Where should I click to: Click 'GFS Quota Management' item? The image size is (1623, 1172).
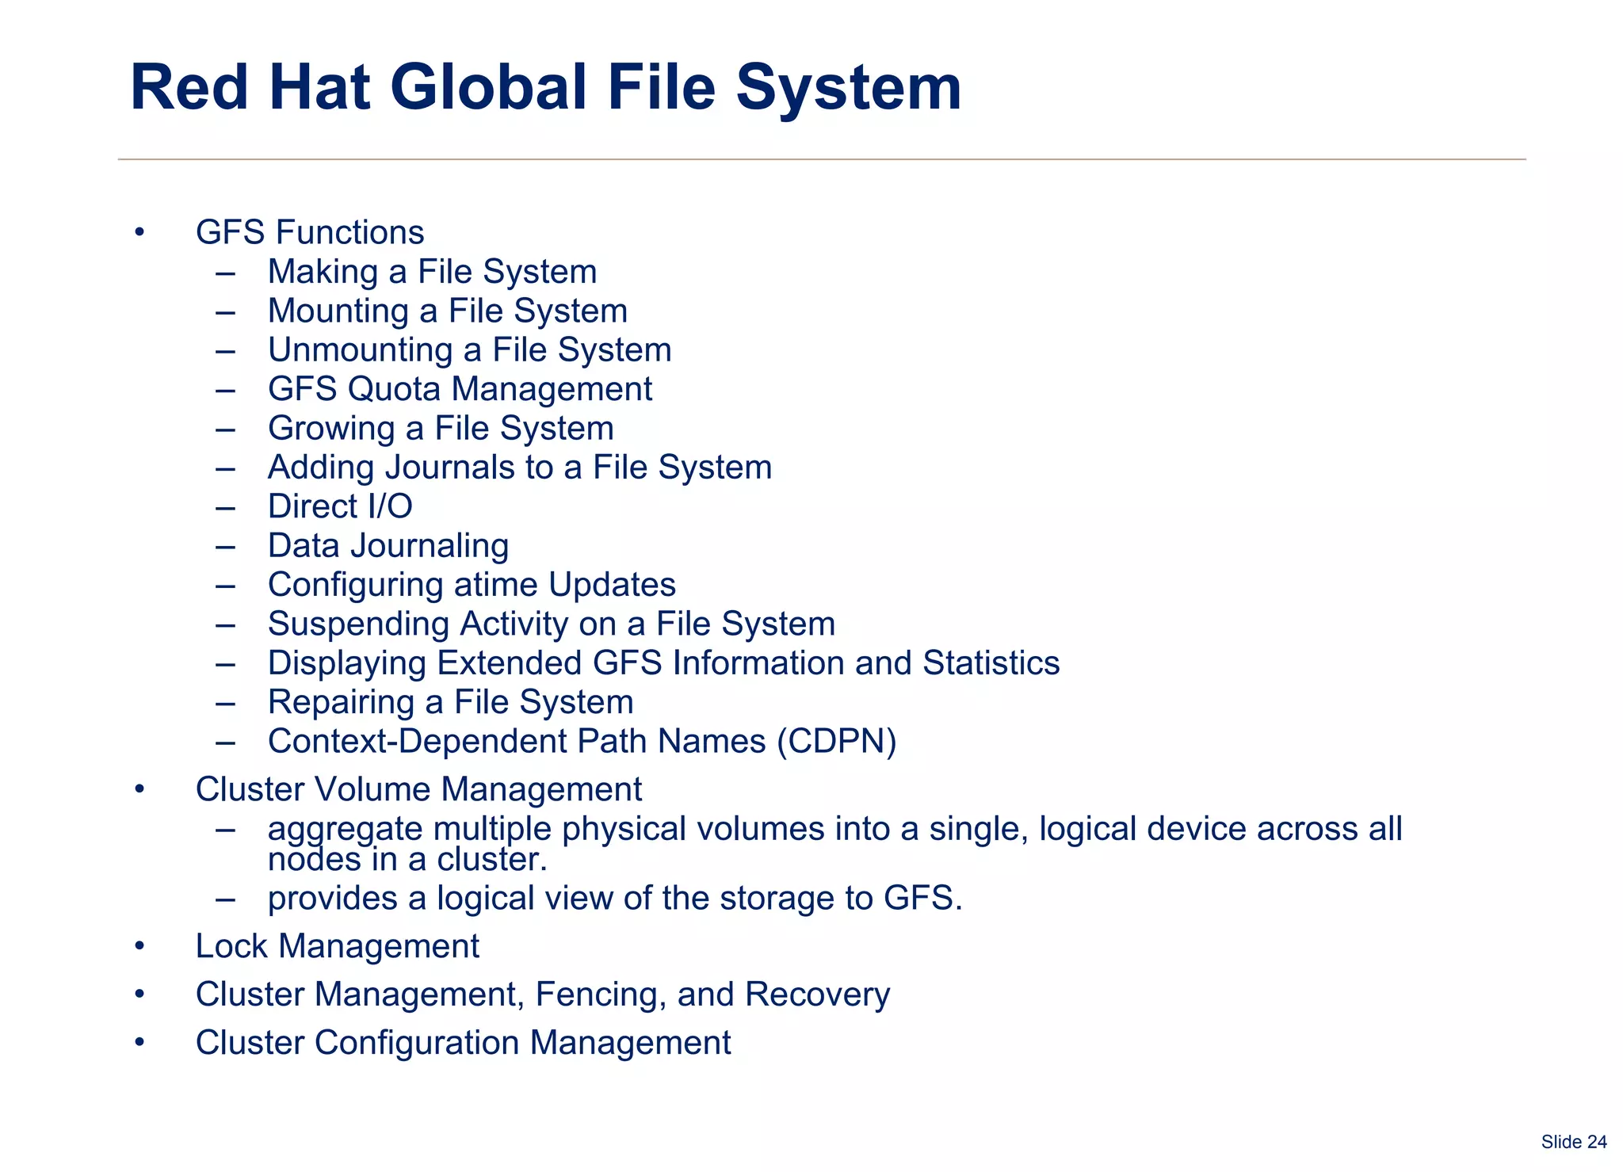[x=460, y=389]
